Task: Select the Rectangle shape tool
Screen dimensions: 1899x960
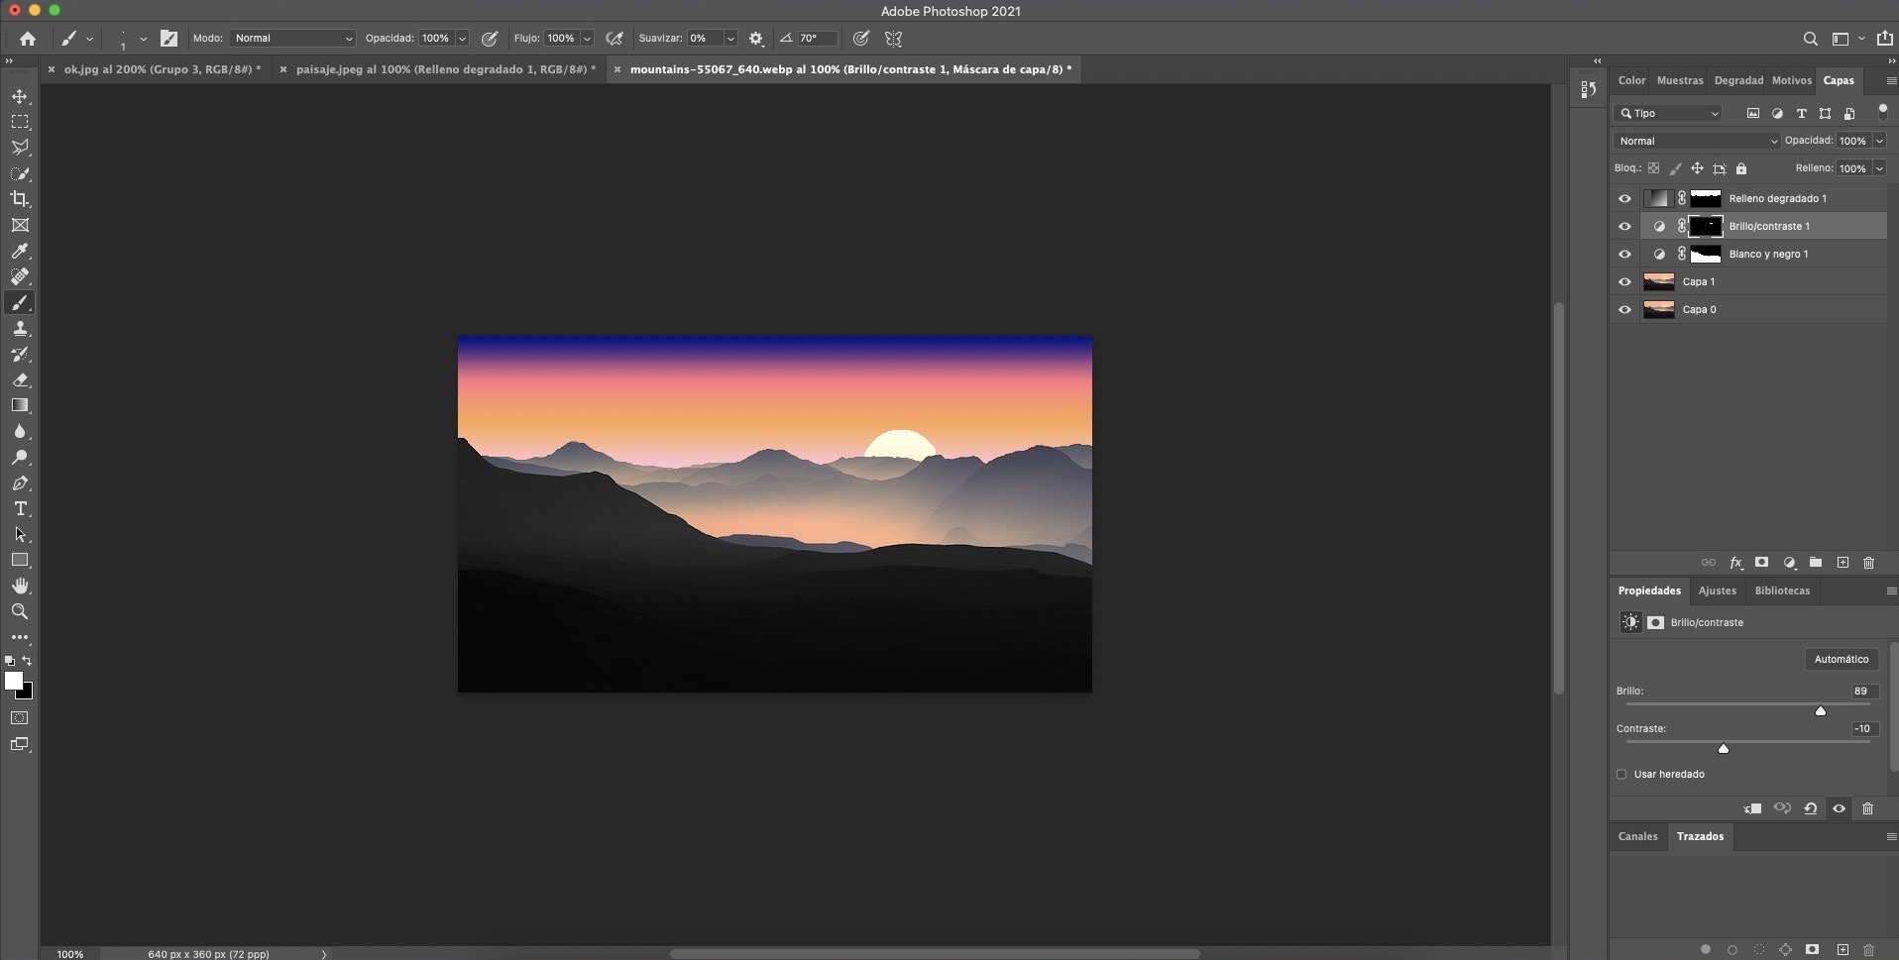Action: 20,560
